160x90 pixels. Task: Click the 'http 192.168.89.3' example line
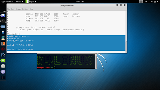(52, 16)
